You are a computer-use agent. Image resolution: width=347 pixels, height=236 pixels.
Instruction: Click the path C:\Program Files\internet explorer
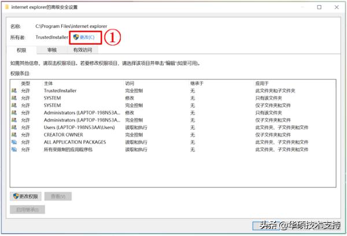[x=71, y=26]
